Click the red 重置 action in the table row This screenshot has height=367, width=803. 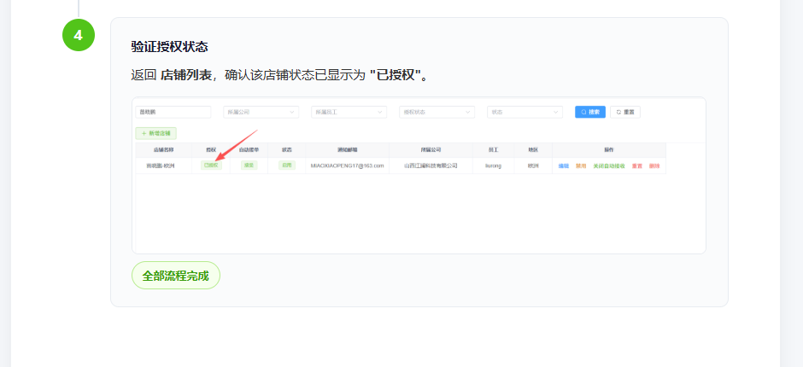[637, 166]
